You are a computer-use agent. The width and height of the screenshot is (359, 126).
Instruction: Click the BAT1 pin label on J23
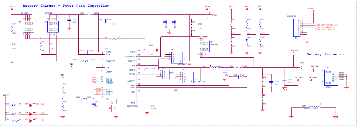coord(328,72)
